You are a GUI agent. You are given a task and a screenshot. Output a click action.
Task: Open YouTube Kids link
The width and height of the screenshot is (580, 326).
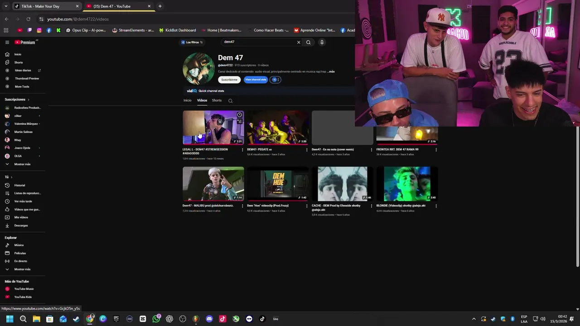(x=23, y=297)
